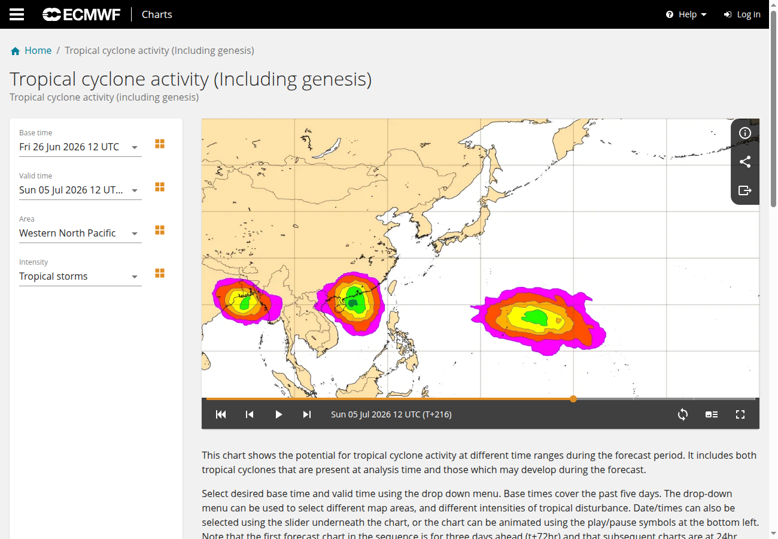This screenshot has width=778, height=539.
Task: Click the chart info icon
Action: coord(745,133)
